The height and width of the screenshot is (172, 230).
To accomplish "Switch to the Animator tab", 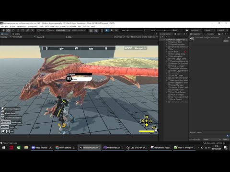I will 209,34.
